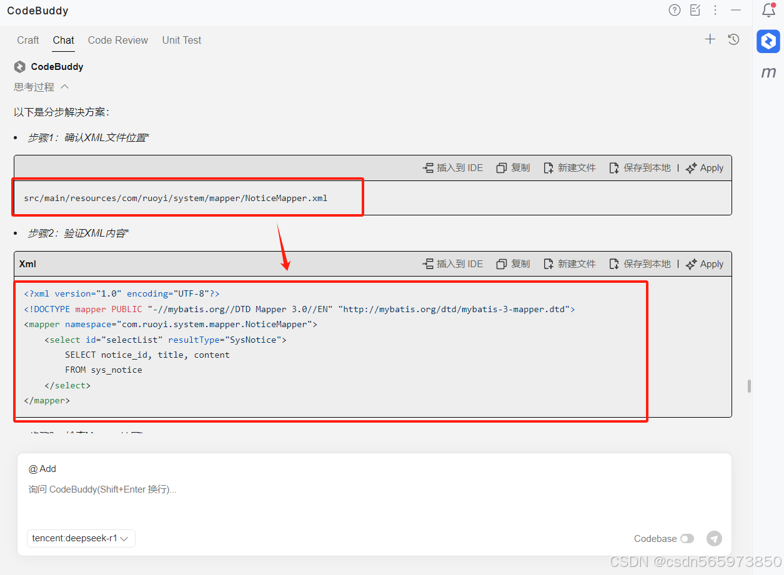Open the vertical dots more options menu

[715, 10]
